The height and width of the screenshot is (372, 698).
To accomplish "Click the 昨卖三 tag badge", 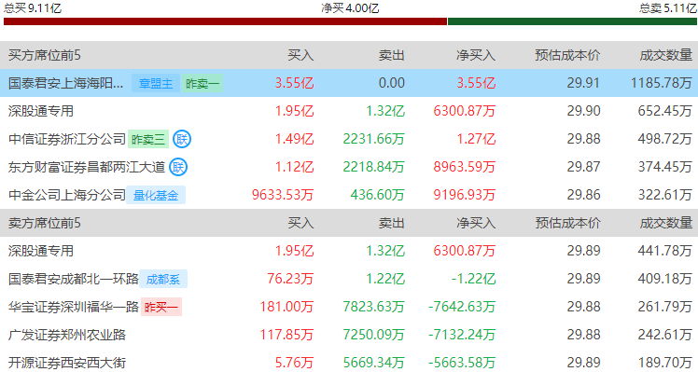I will click(x=148, y=139).
